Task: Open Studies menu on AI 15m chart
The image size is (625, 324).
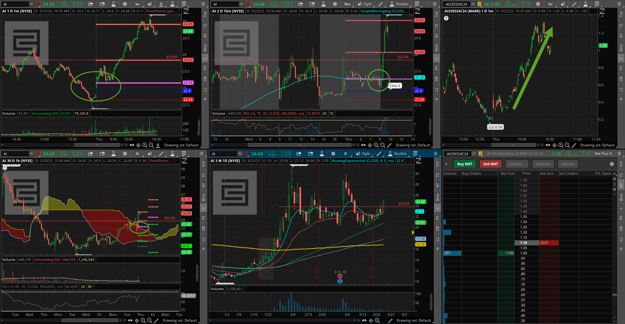Action: pyautogui.click(x=399, y=4)
